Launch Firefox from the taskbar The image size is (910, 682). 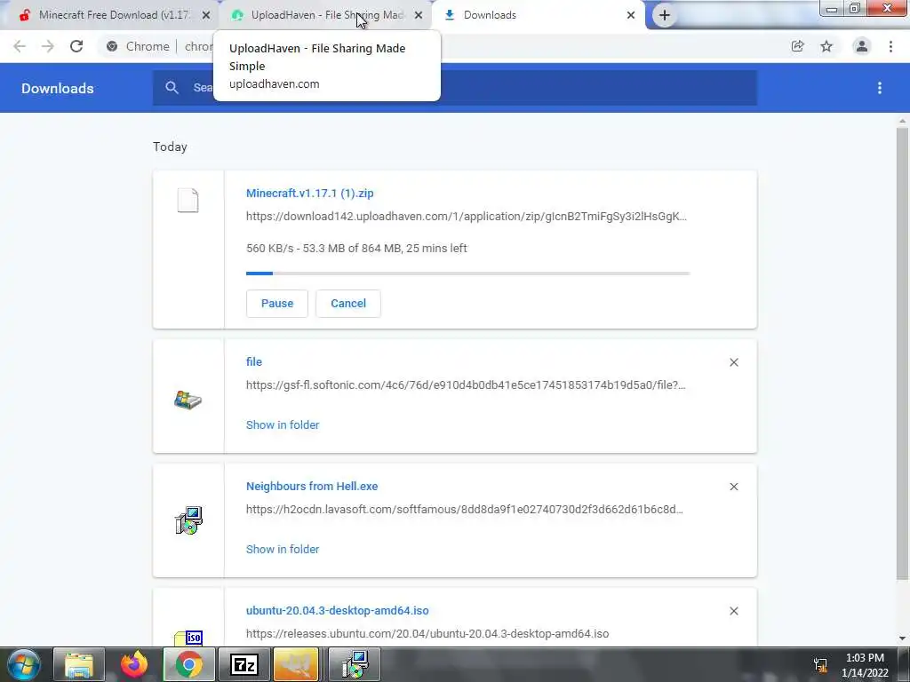[x=134, y=664]
